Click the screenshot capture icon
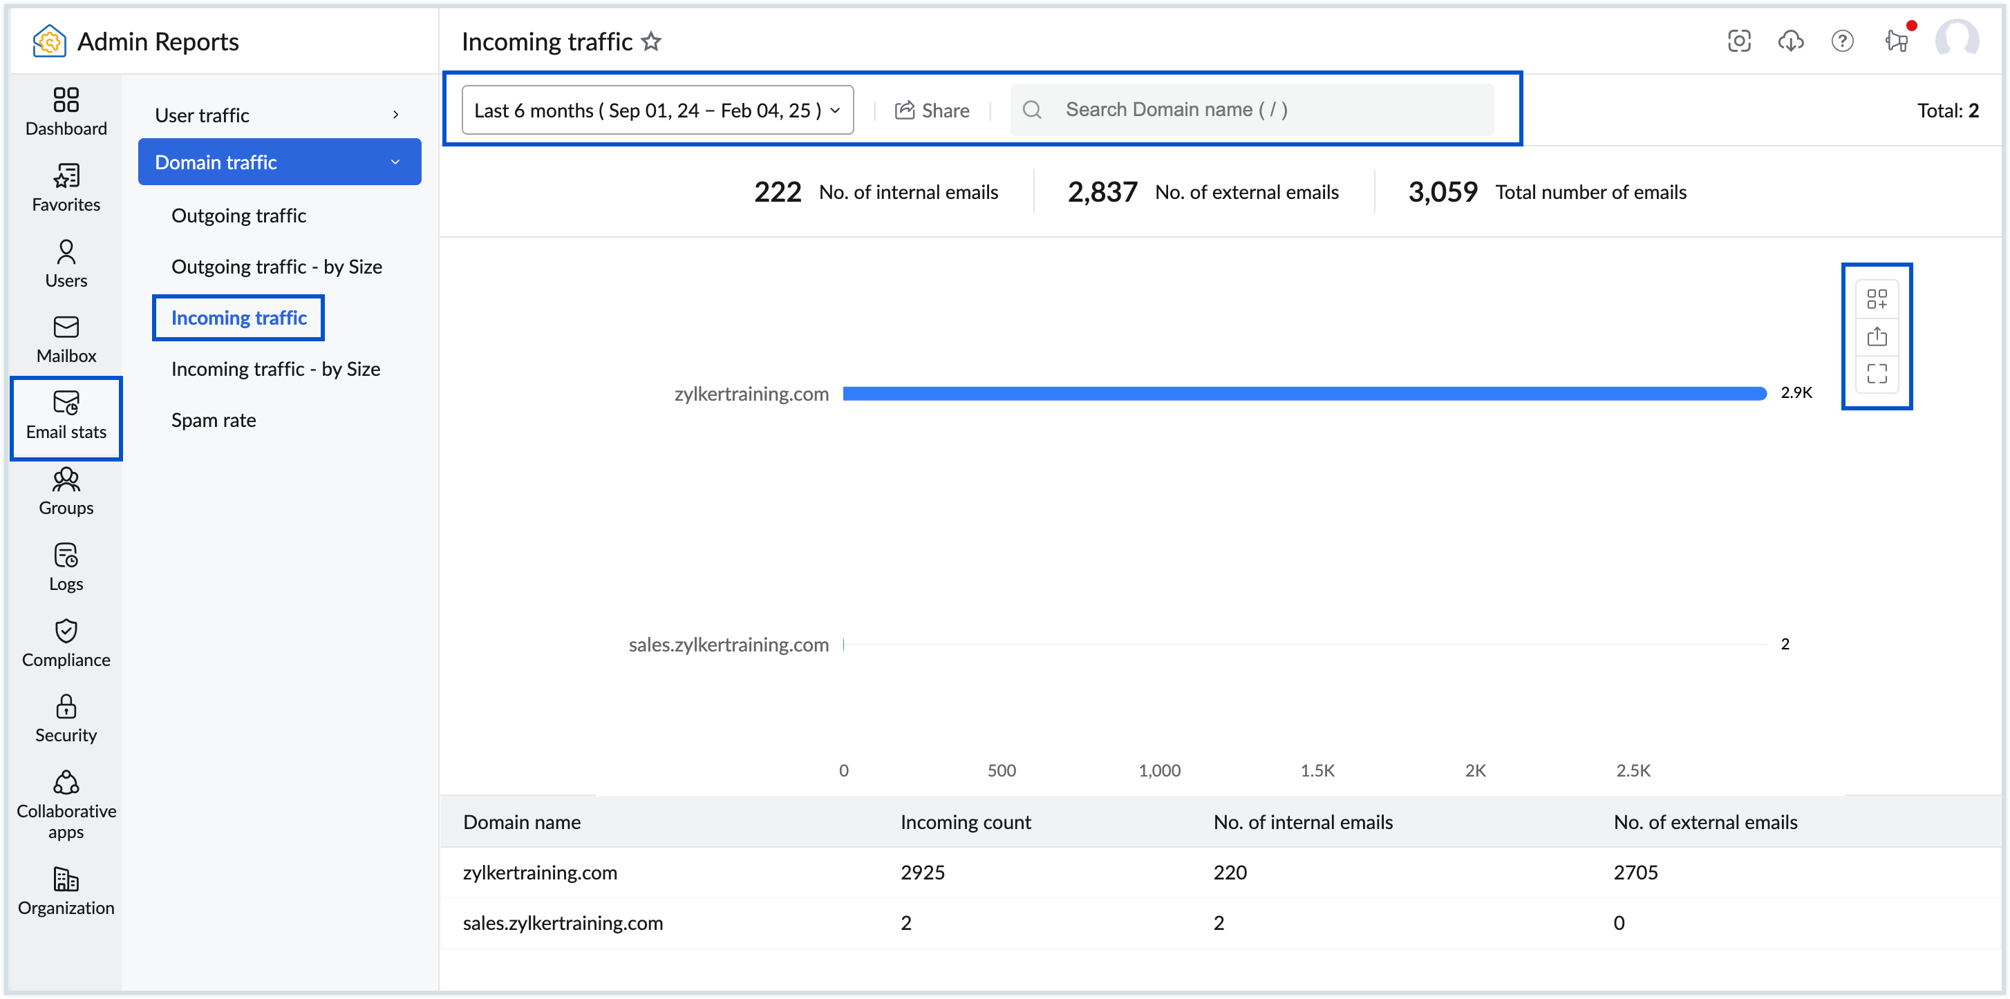Image resolution: width=2010 pixels, height=999 pixels. pos(1739,41)
